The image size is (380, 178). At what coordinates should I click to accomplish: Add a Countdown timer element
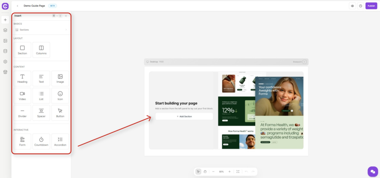(x=41, y=141)
